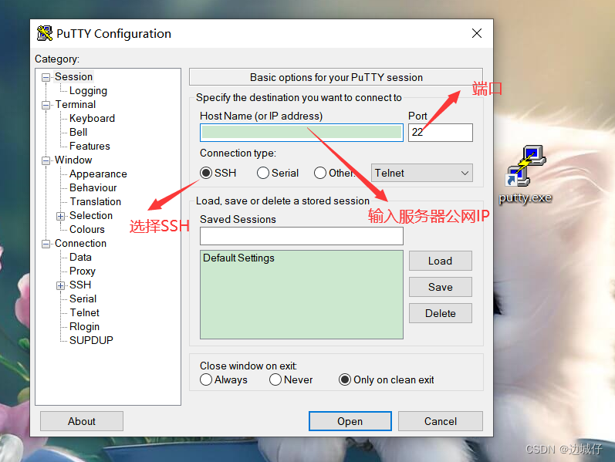The image size is (615, 462).
Task: Select the Colours category in tree
Action: pos(87,229)
